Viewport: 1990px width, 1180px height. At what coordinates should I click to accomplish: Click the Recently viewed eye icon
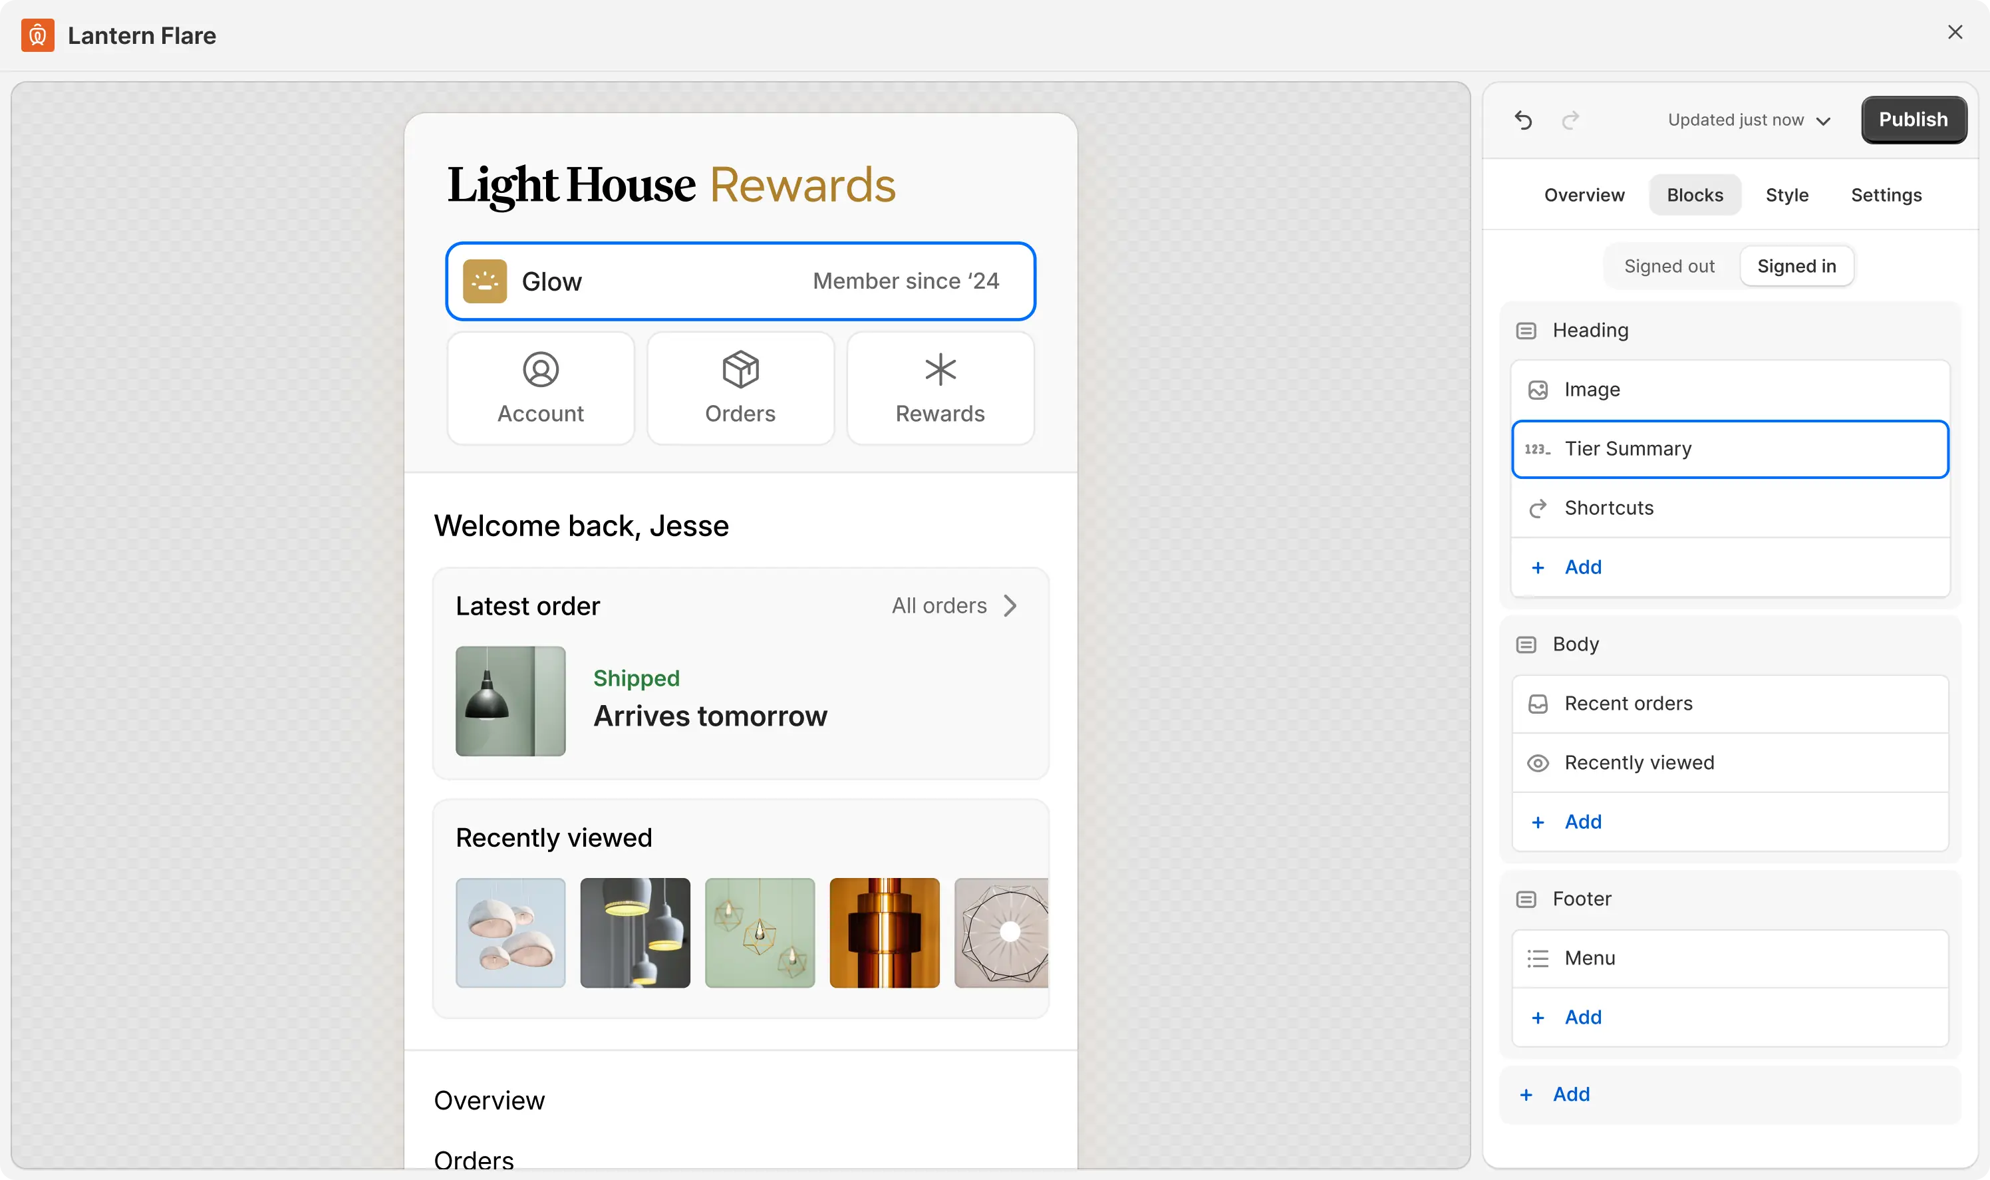pyautogui.click(x=1537, y=762)
